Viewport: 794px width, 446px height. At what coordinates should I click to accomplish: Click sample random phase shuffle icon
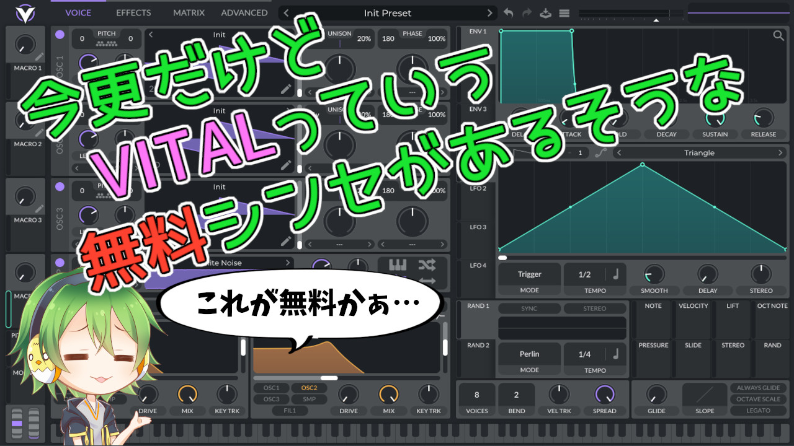(427, 265)
